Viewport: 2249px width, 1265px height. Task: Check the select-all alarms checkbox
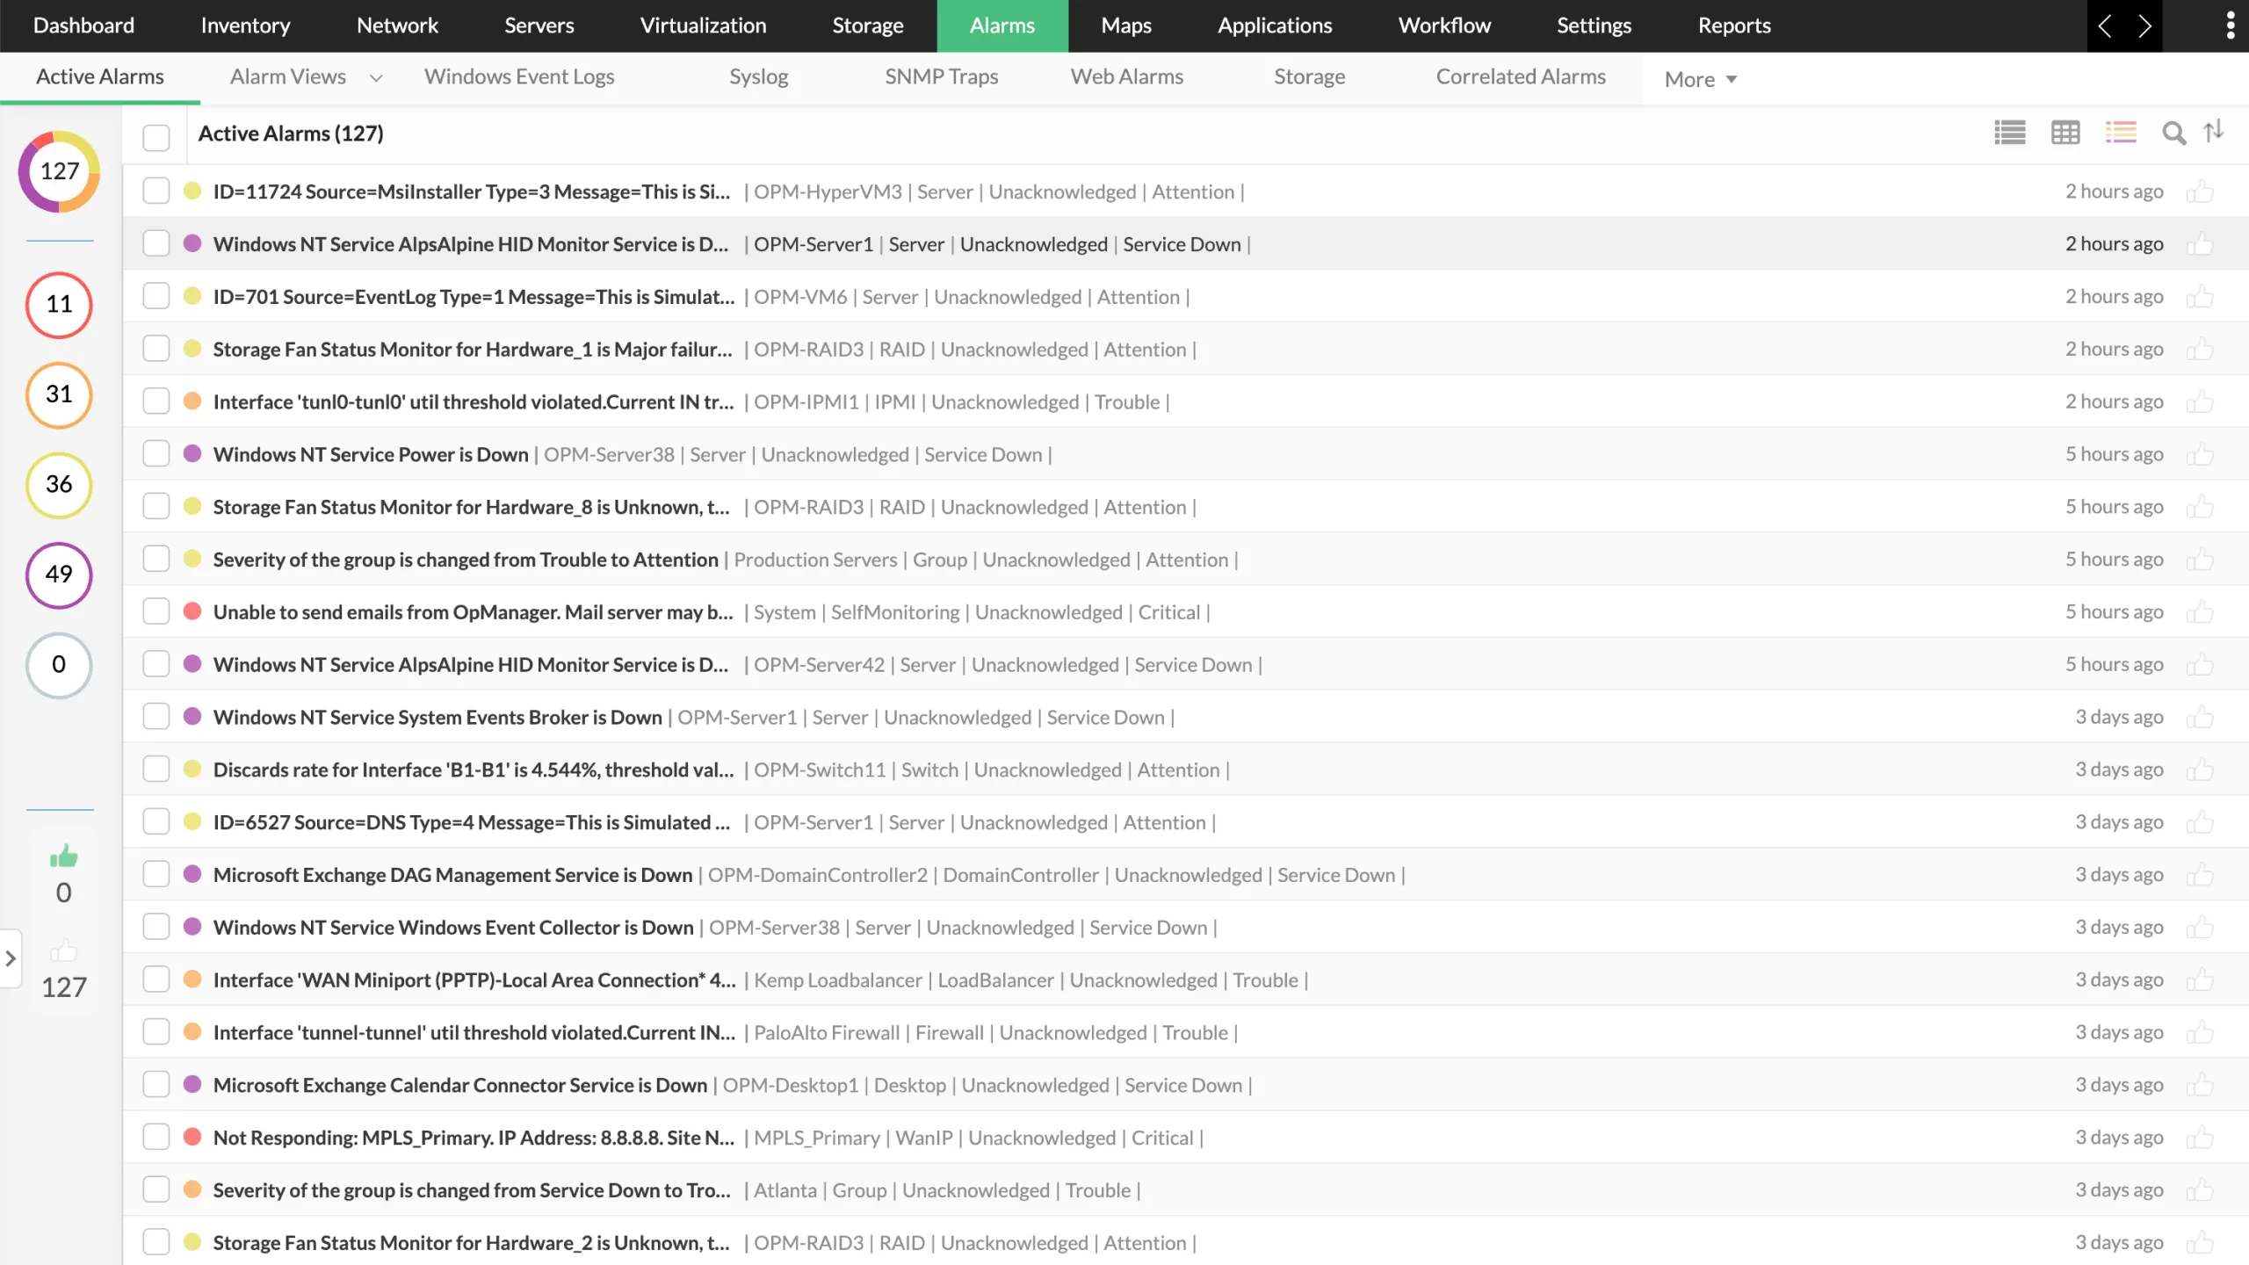pyautogui.click(x=155, y=137)
